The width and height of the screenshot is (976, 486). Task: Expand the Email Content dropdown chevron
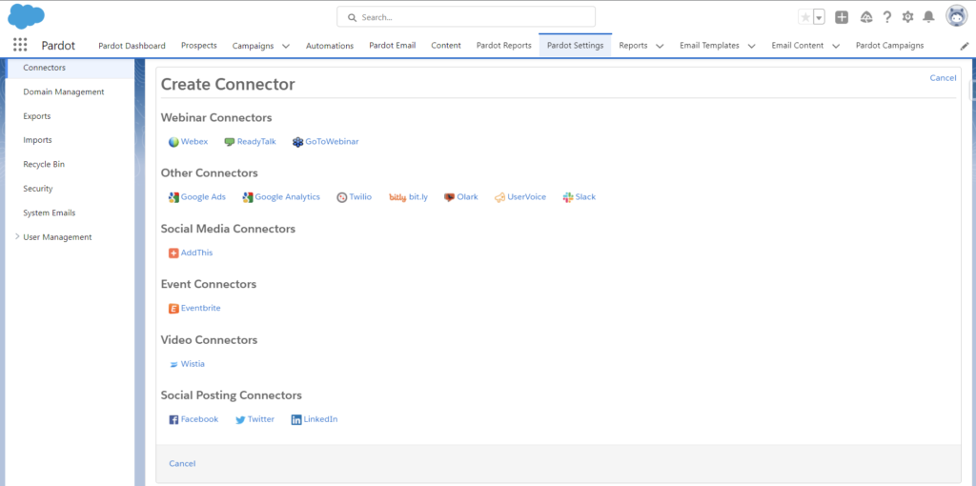click(836, 46)
